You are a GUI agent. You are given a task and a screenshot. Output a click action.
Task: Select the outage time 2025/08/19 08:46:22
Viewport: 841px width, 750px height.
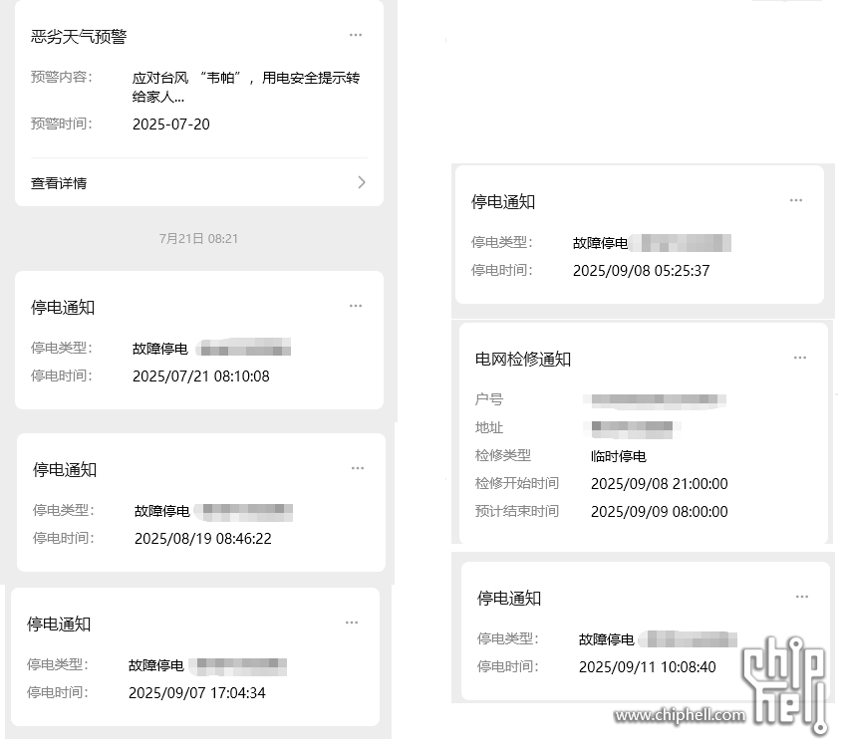(203, 539)
